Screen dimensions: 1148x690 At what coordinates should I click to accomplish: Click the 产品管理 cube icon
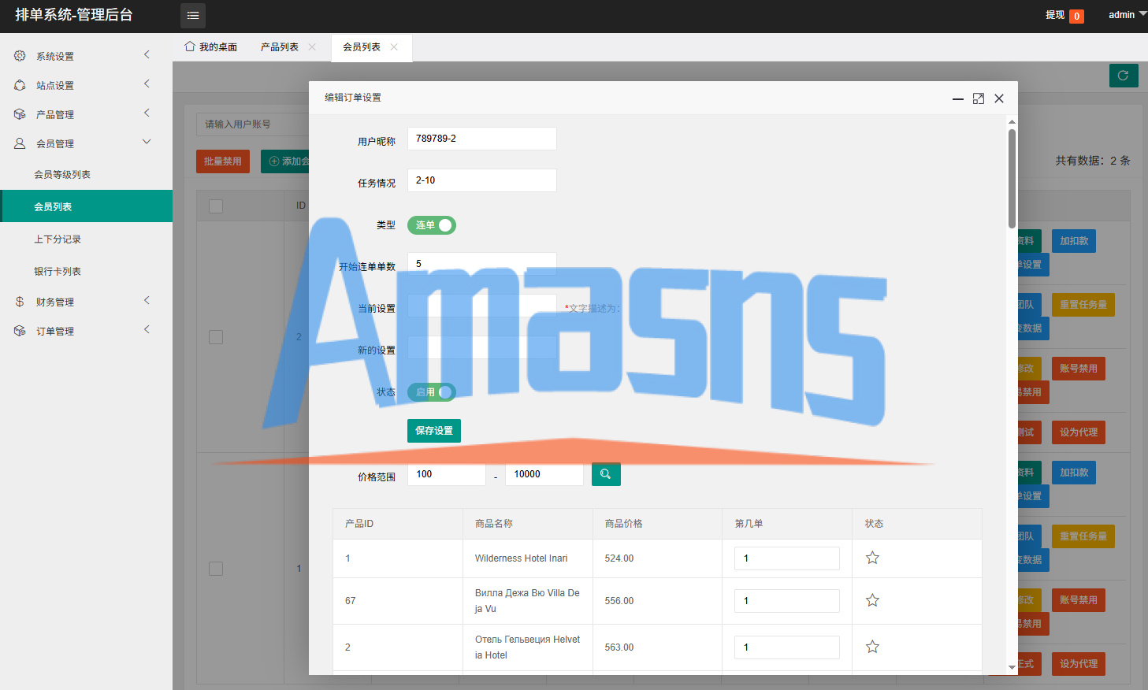[x=20, y=114]
